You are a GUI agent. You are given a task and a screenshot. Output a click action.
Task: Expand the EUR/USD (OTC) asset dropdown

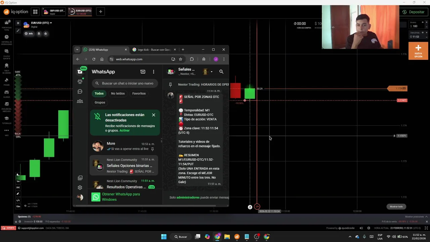point(51,23)
